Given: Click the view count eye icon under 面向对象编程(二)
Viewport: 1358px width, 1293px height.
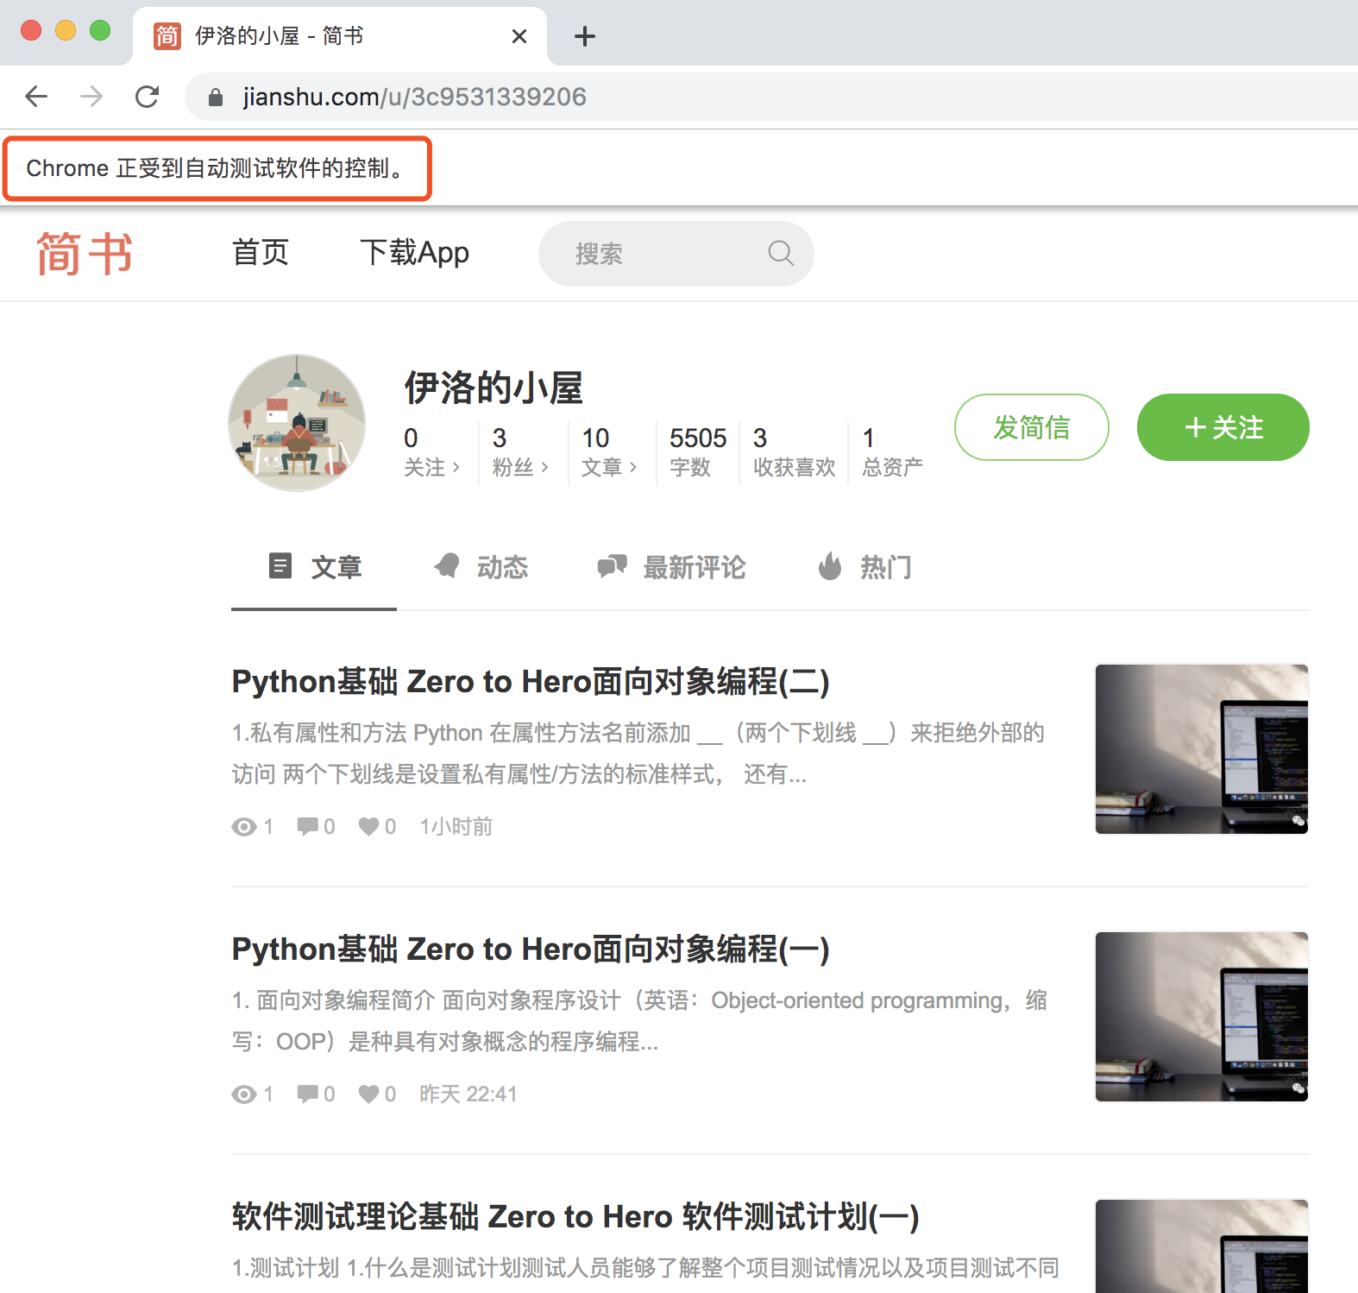Looking at the screenshot, I should (244, 827).
